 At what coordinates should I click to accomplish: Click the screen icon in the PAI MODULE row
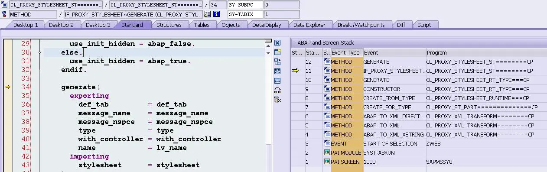pos(327,153)
